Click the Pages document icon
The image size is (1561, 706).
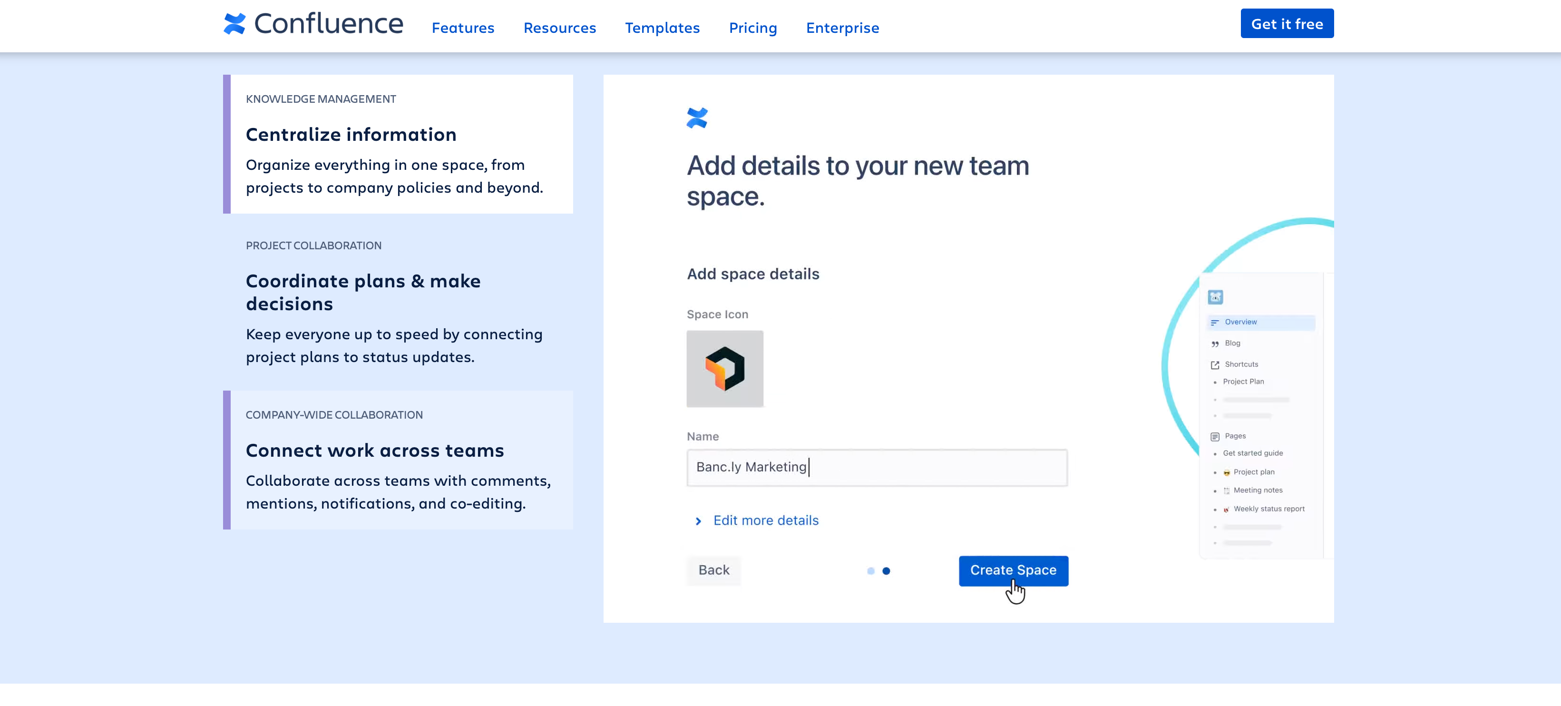pos(1214,436)
